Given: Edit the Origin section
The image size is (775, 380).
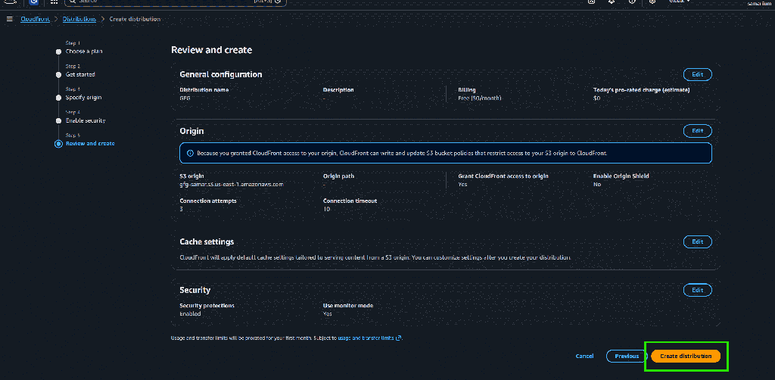Looking at the screenshot, I should point(697,131).
